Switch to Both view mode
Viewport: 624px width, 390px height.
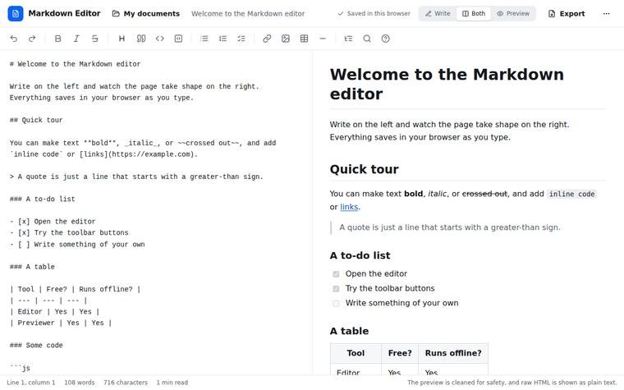tap(474, 13)
